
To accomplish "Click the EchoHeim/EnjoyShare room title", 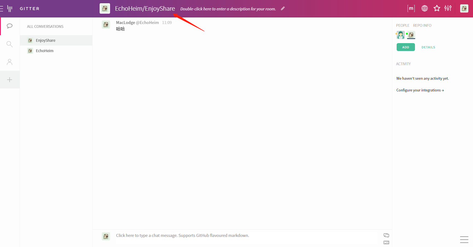I will (x=145, y=8).
